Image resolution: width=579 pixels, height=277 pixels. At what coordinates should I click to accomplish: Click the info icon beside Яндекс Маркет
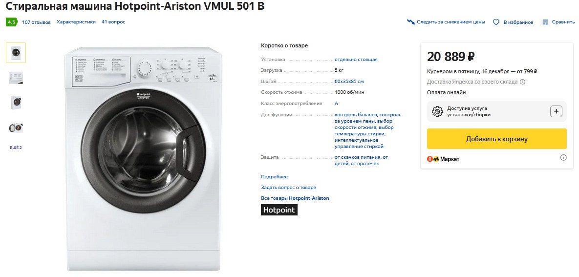[563, 157]
